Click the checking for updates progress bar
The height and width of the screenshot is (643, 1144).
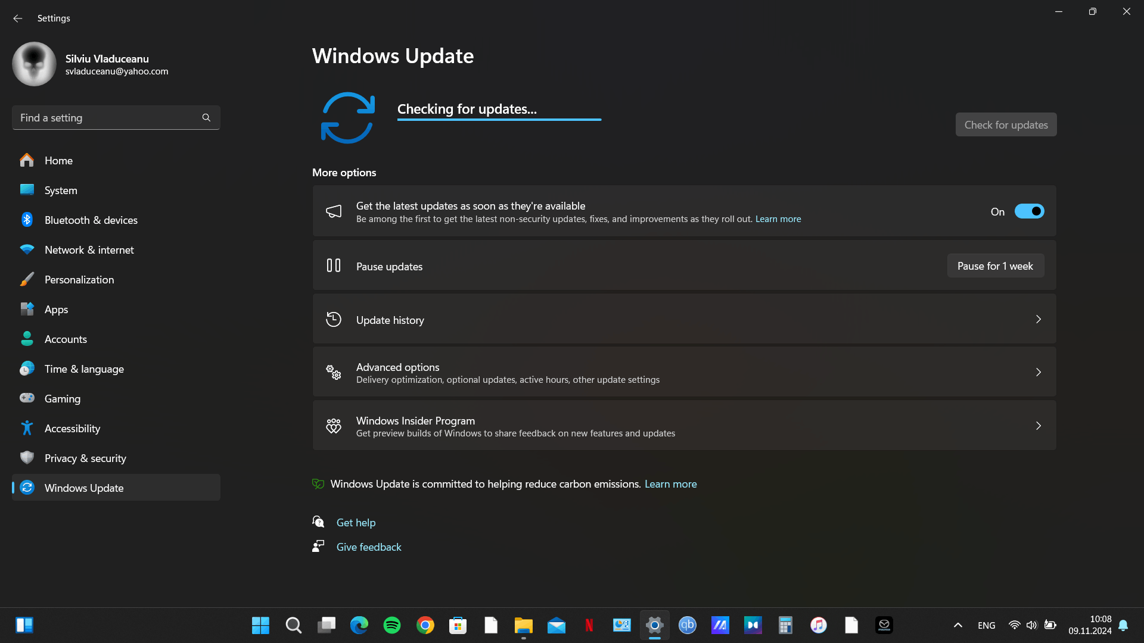click(x=499, y=120)
